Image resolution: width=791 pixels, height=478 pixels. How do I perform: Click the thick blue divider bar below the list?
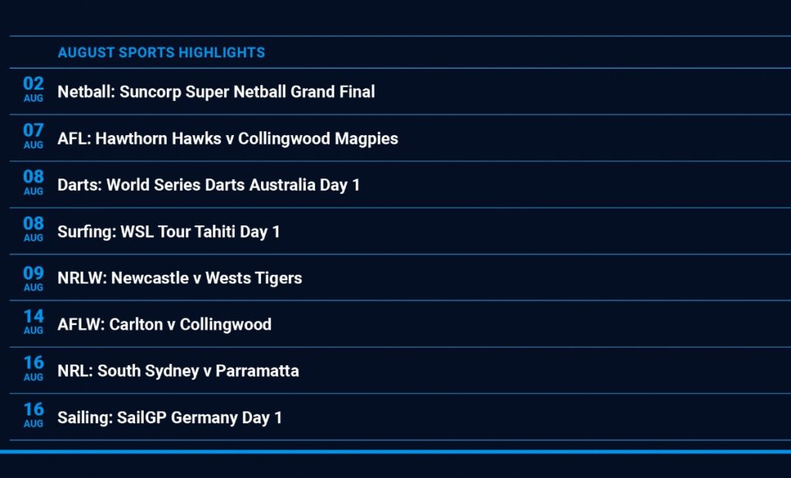(395, 451)
